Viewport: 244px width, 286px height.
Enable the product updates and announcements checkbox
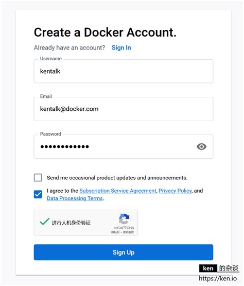[38, 177]
